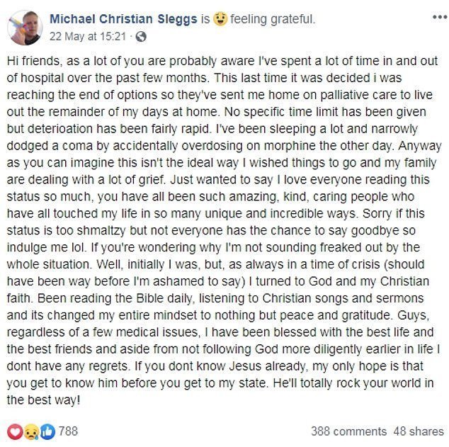Click the red heart Love reaction icon

(14, 430)
